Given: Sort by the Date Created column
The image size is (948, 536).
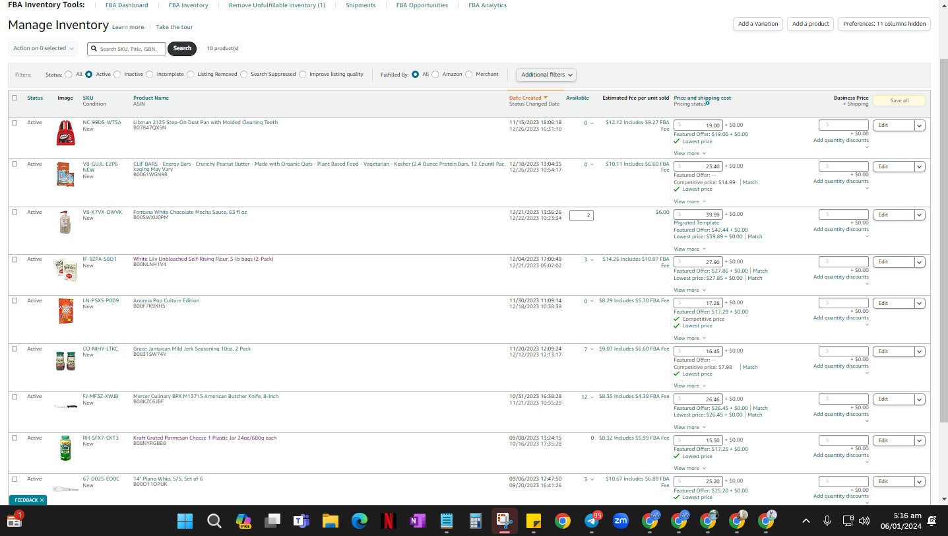Looking at the screenshot, I should click(x=528, y=98).
